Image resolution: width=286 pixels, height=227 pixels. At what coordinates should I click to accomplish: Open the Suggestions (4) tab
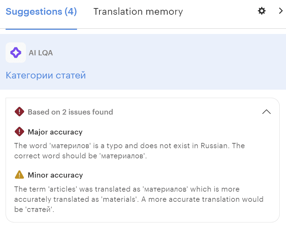point(41,12)
